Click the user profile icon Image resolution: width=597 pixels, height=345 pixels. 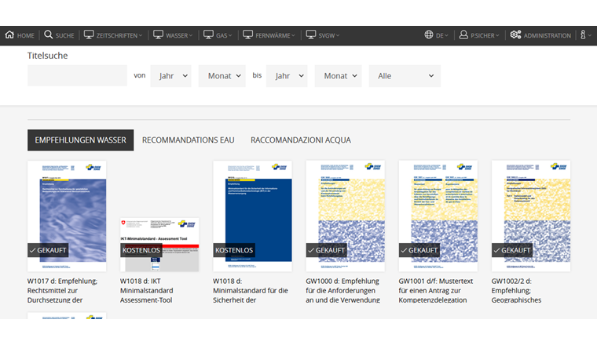(463, 35)
